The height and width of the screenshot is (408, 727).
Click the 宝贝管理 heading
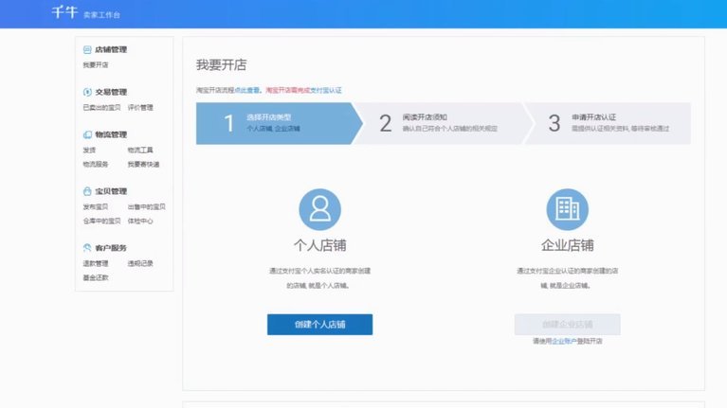[111, 191]
